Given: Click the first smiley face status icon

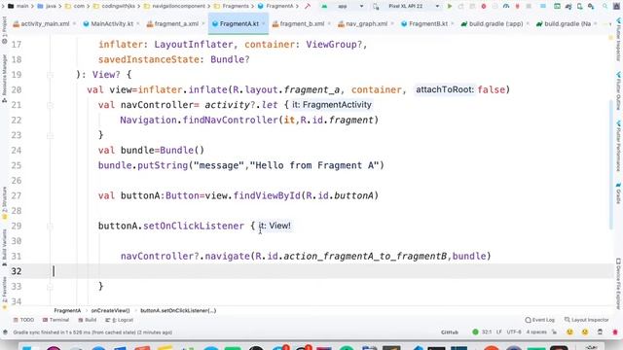Looking at the screenshot, I should pyautogui.click(x=569, y=332).
